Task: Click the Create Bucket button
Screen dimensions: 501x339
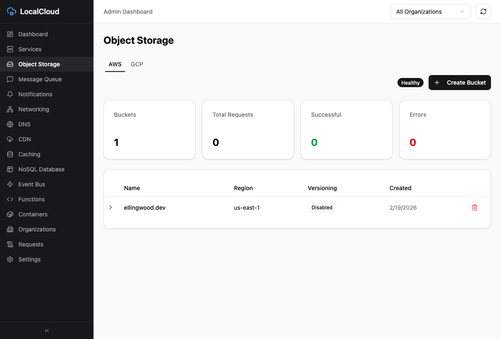Action: point(460,83)
